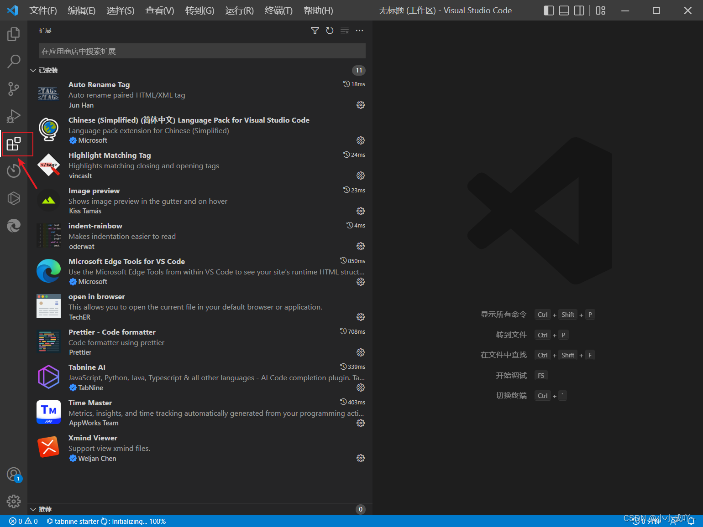Viewport: 703px width, 527px height.
Task: Open the 转到(G) menu
Action: pyautogui.click(x=199, y=10)
